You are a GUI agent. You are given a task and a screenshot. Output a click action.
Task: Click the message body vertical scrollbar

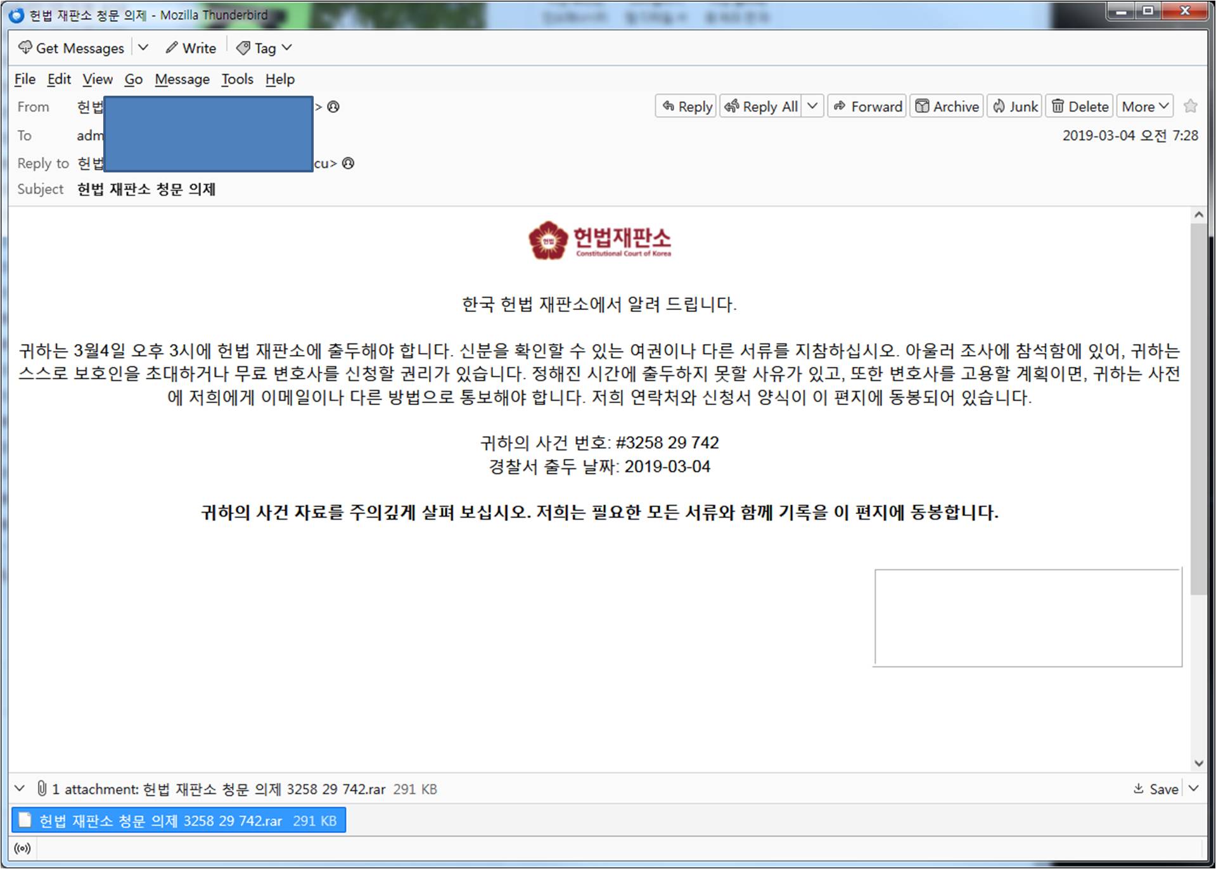[x=1198, y=406]
